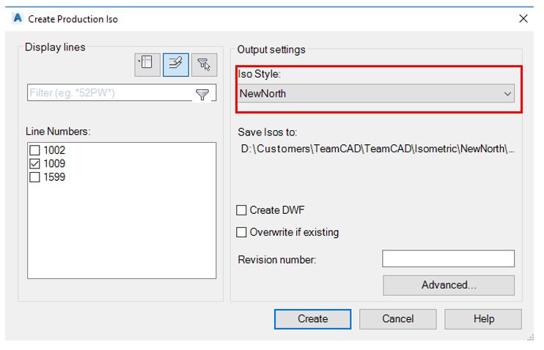Check line number 1599
Image resolution: width=544 pixels, height=350 pixels.
[34, 177]
